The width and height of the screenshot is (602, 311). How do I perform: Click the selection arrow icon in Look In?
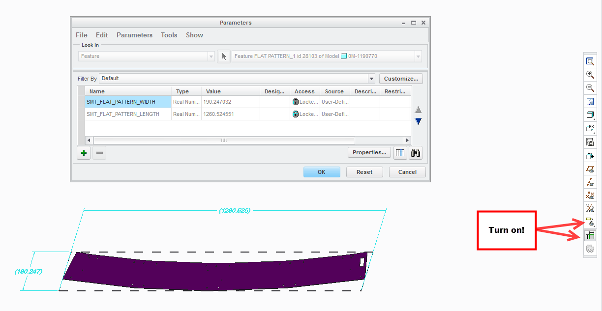(x=224, y=57)
